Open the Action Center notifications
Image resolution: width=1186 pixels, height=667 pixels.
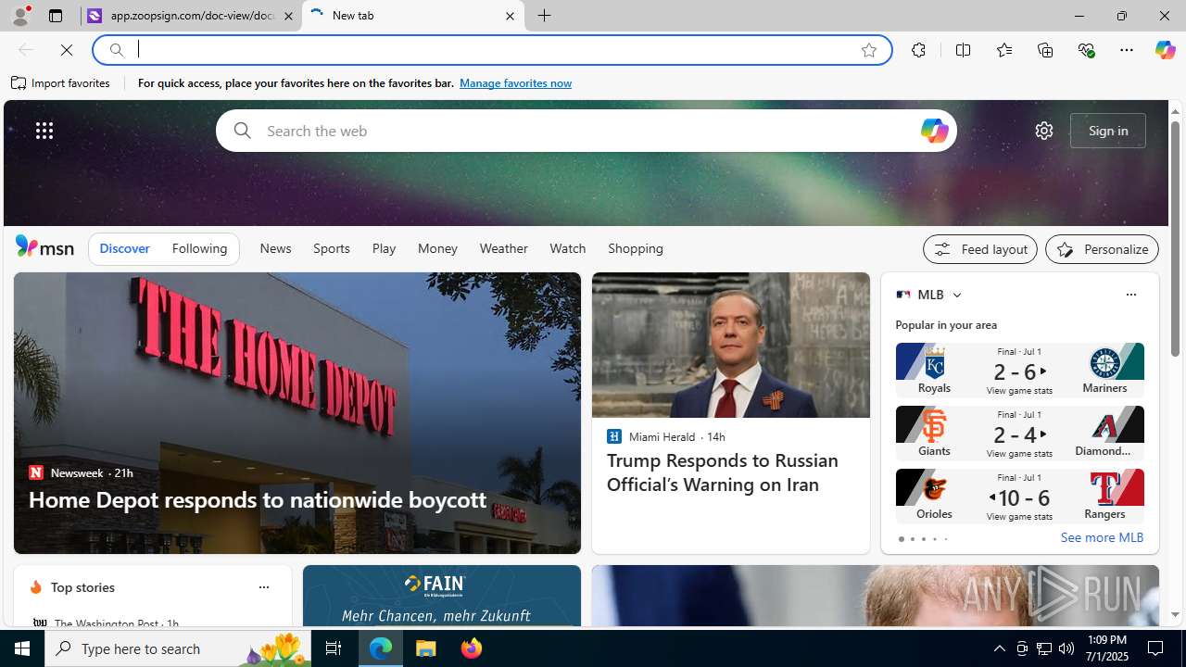point(1156,648)
